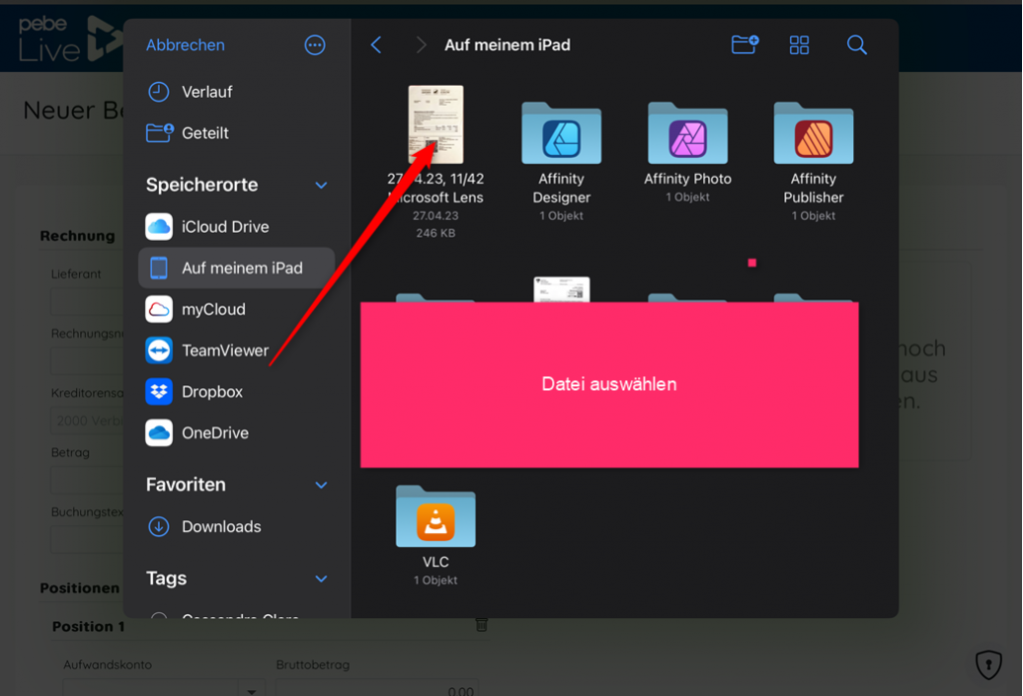1023x696 pixels.
Task: Select iCloud Drive location
Action: 236,227
